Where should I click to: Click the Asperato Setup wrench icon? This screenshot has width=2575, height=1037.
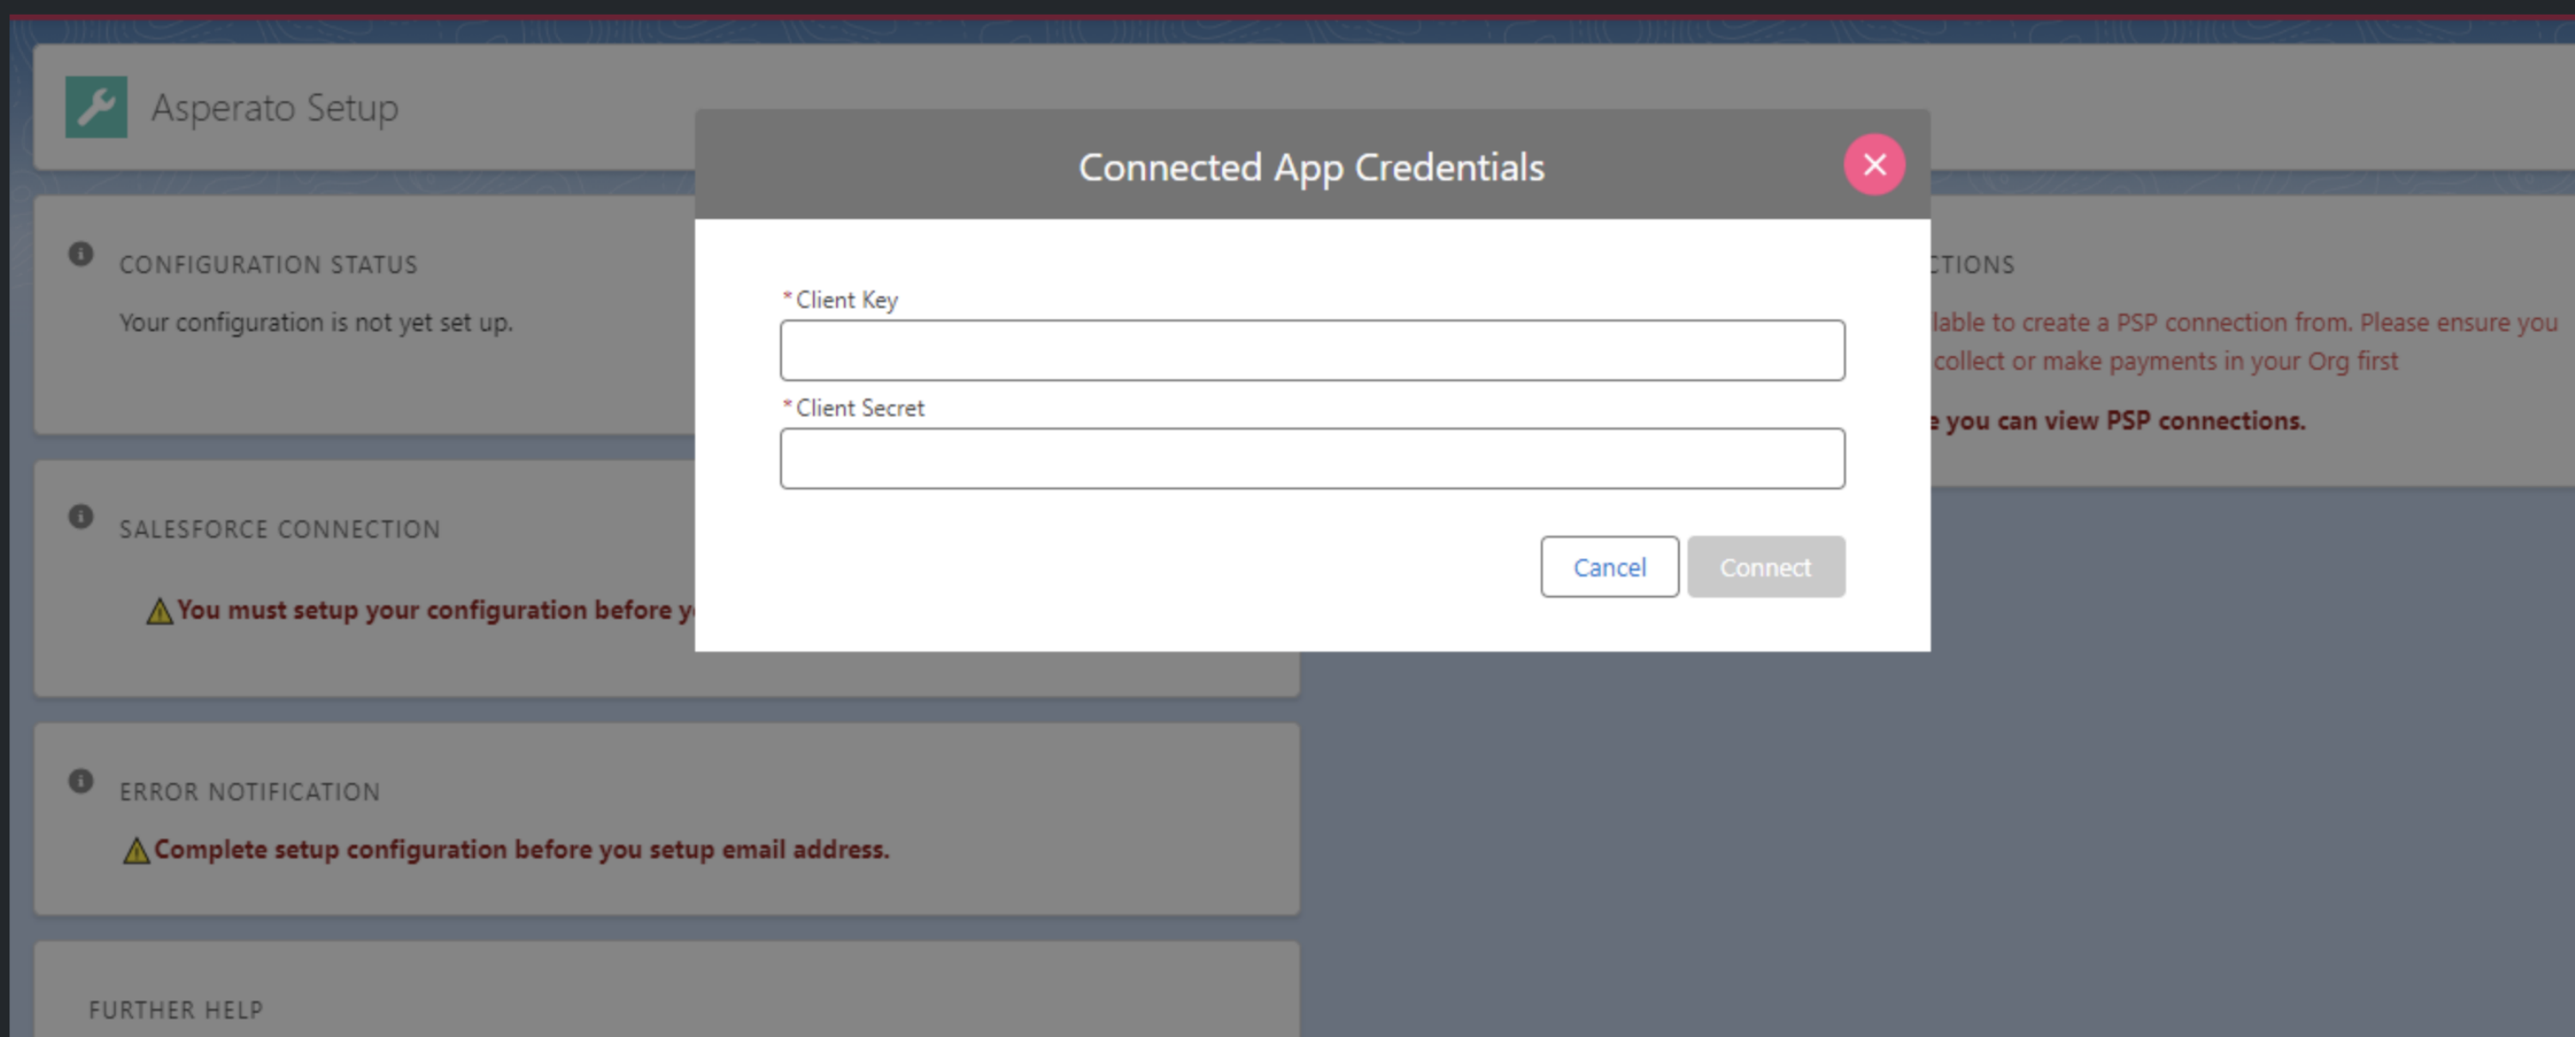pyautogui.click(x=96, y=107)
